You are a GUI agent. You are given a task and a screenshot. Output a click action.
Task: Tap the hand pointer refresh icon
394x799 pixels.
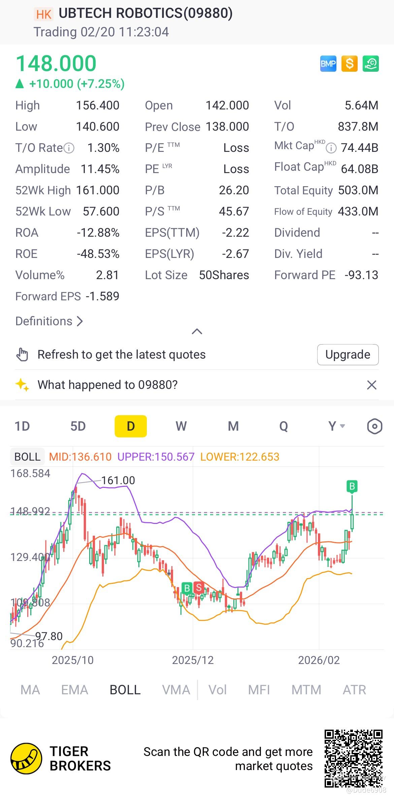point(22,355)
